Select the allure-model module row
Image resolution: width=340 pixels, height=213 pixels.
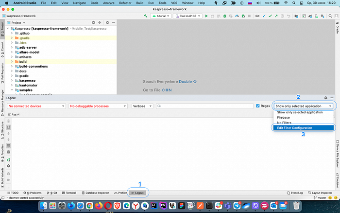point(61,52)
